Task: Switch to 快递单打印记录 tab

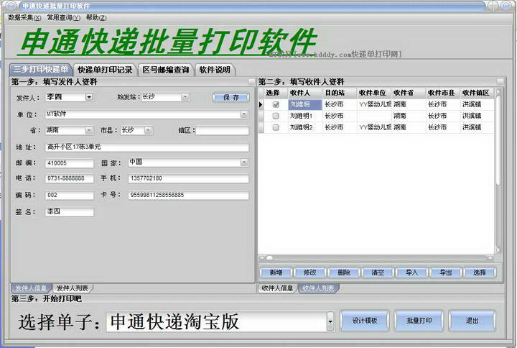Action: tap(105, 70)
